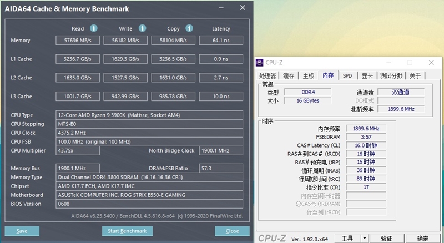Click 行周期时间 (tRC) value 89 时钟
444x243 pixels.
[x=366, y=179]
